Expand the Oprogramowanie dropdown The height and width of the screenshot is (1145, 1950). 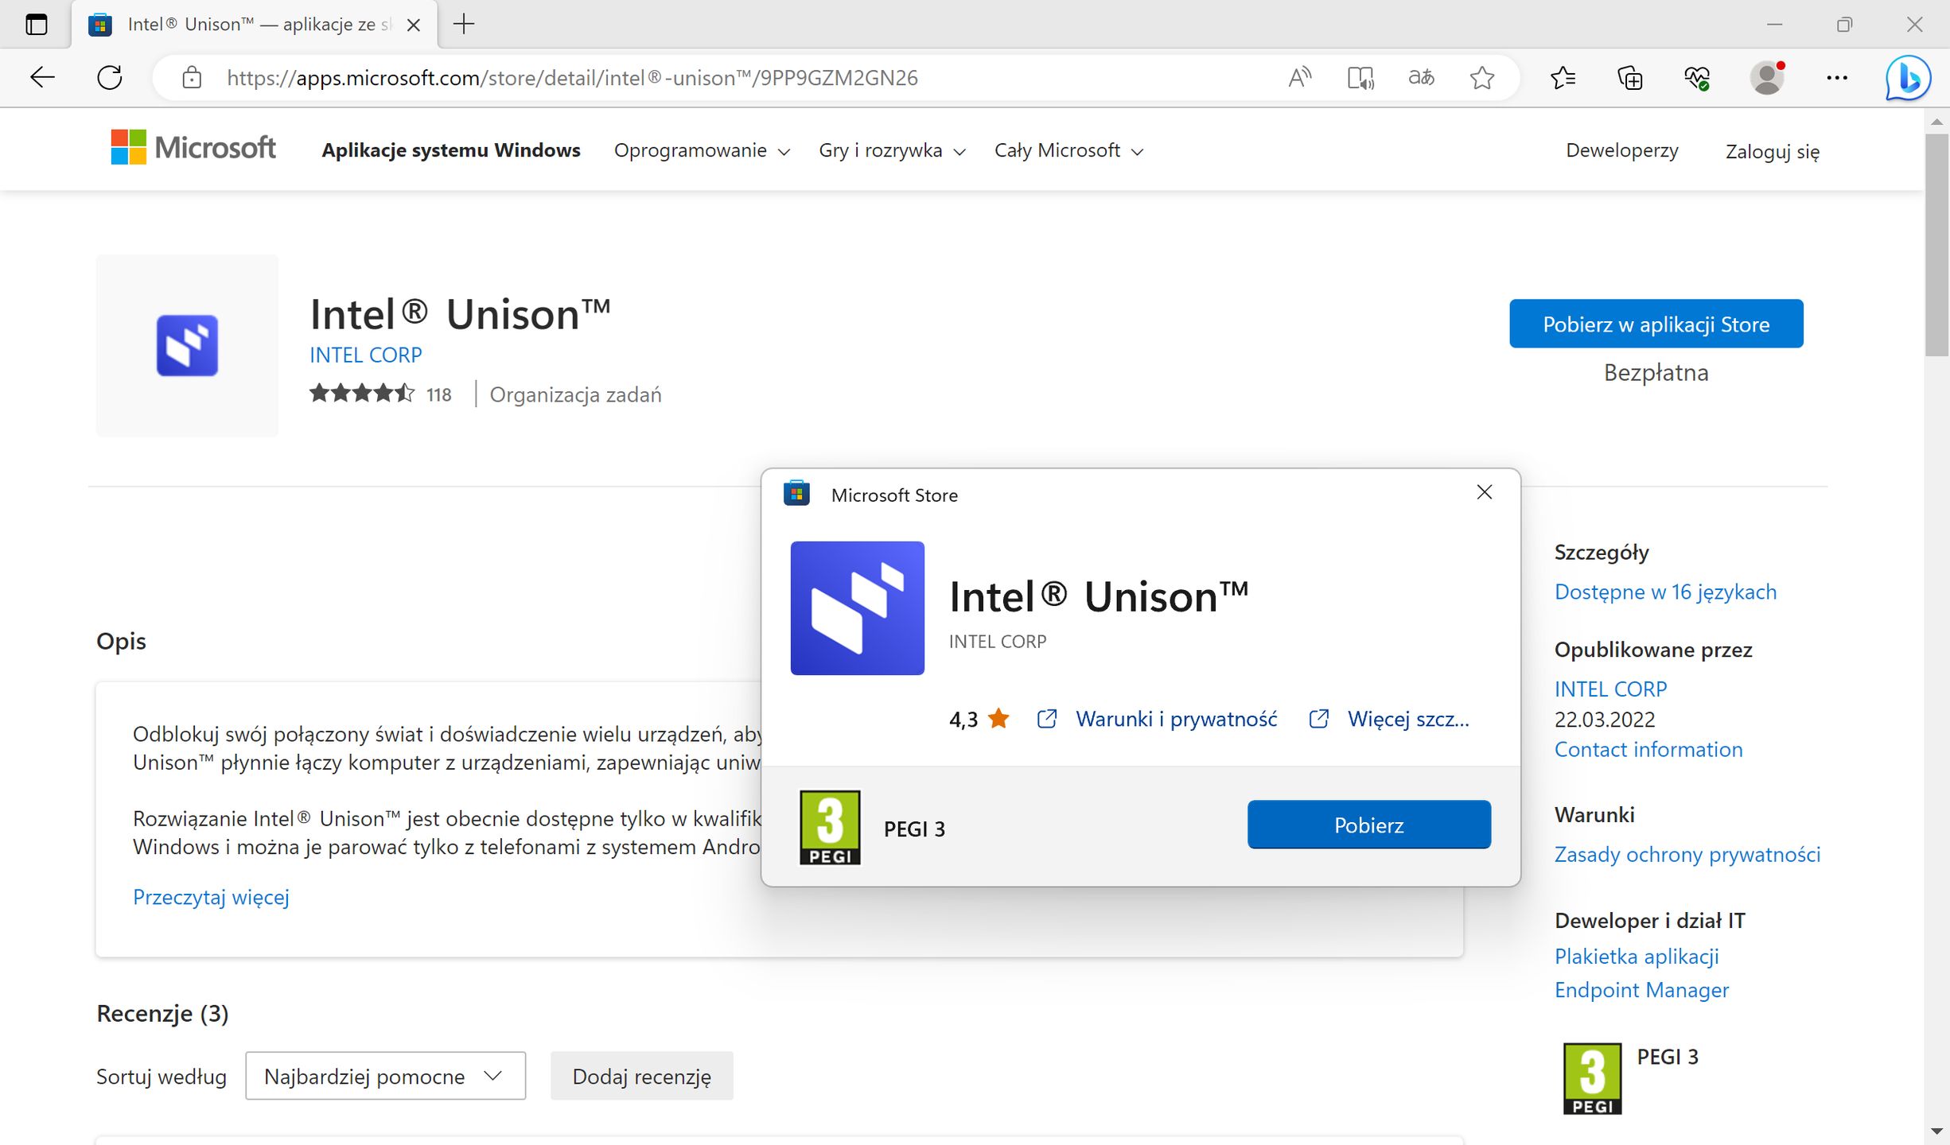click(x=702, y=150)
